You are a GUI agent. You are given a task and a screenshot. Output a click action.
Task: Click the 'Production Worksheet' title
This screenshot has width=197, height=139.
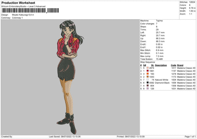click(18, 3)
